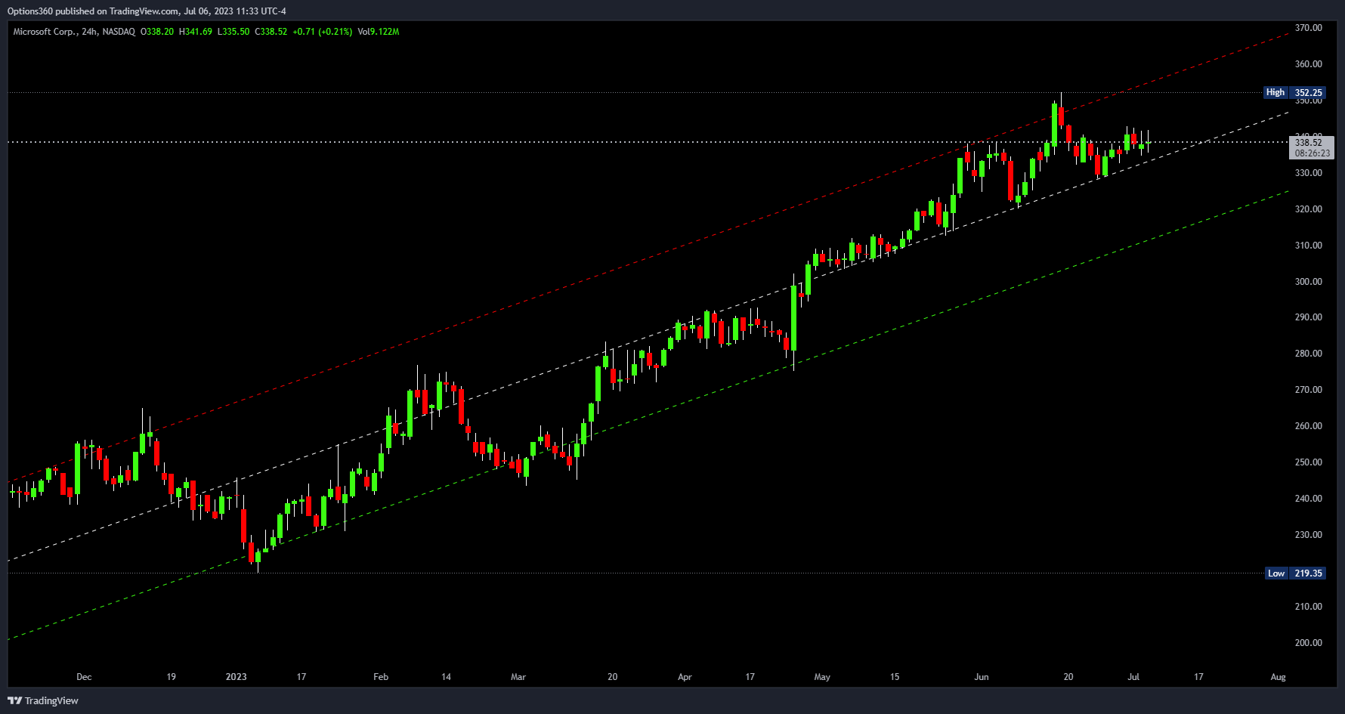Click the countdown timer 08:26:23
Image resolution: width=1345 pixels, height=714 pixels.
click(x=1313, y=153)
